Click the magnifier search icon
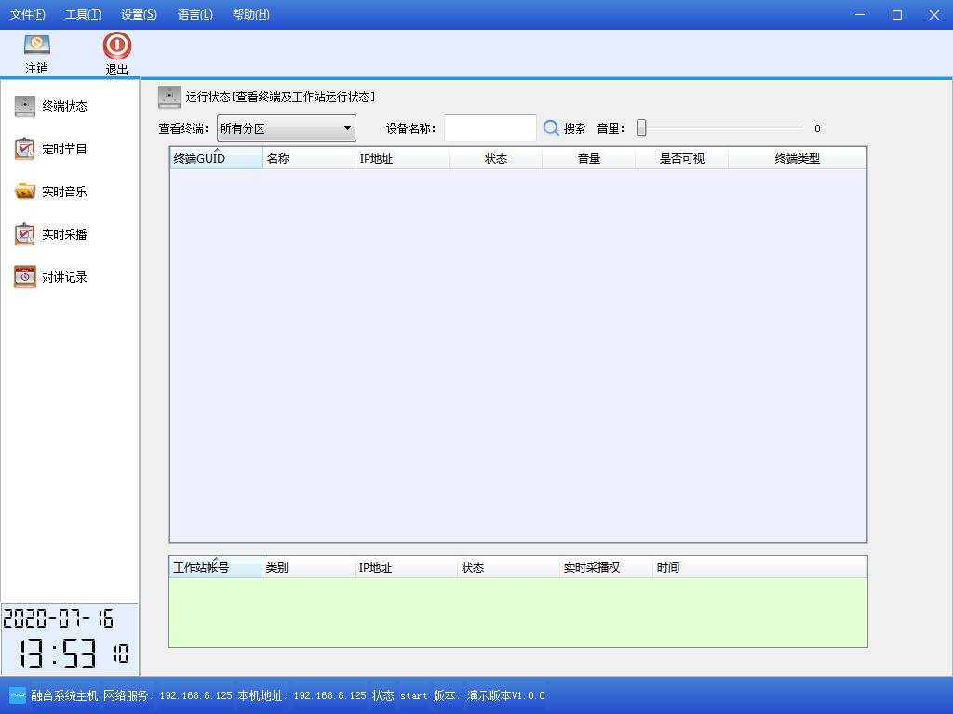Screen dimensions: 953x714 point(552,128)
